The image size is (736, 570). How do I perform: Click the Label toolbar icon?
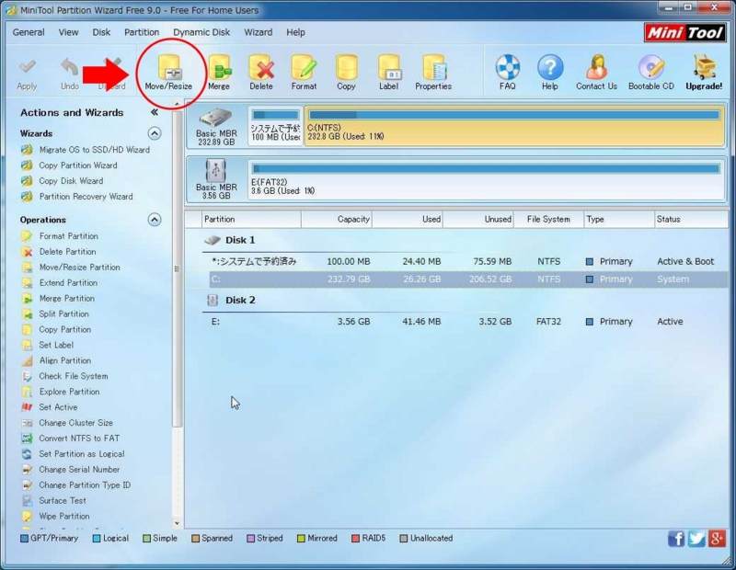388,73
